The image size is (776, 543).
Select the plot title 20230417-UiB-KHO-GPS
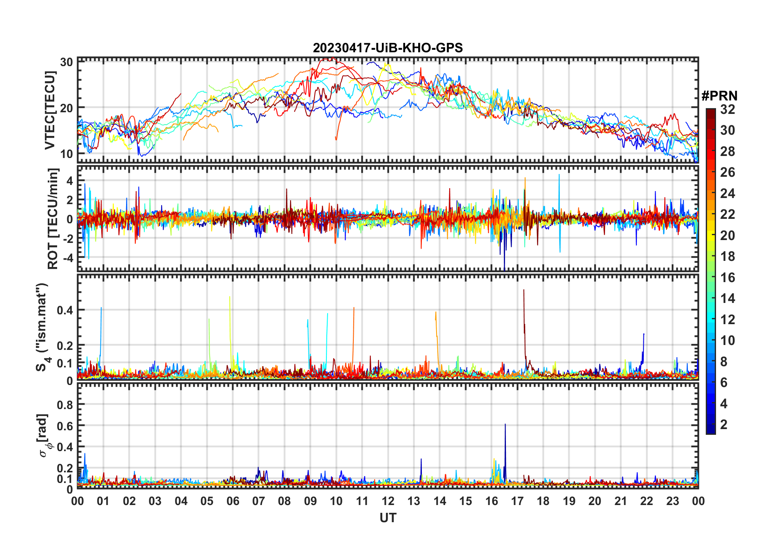[388, 48]
